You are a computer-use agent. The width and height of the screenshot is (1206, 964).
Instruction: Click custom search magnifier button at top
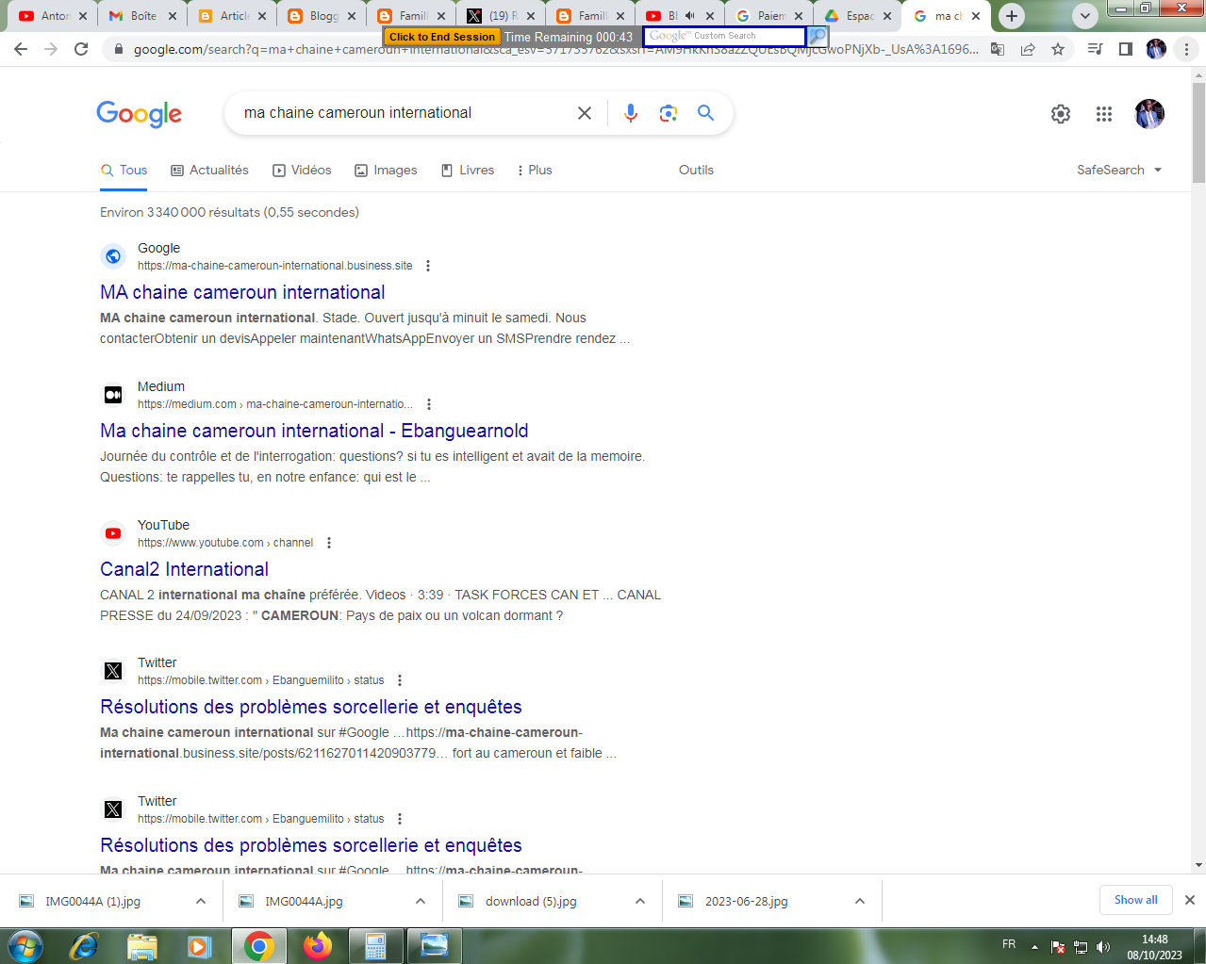coord(818,36)
